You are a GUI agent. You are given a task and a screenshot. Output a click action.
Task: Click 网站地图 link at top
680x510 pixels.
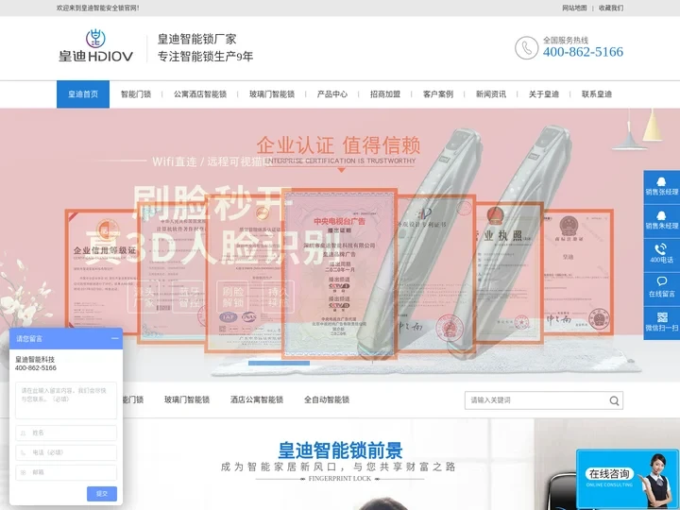574,8
